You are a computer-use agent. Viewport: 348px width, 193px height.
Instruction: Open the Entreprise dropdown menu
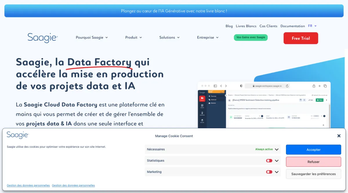[x=208, y=37]
